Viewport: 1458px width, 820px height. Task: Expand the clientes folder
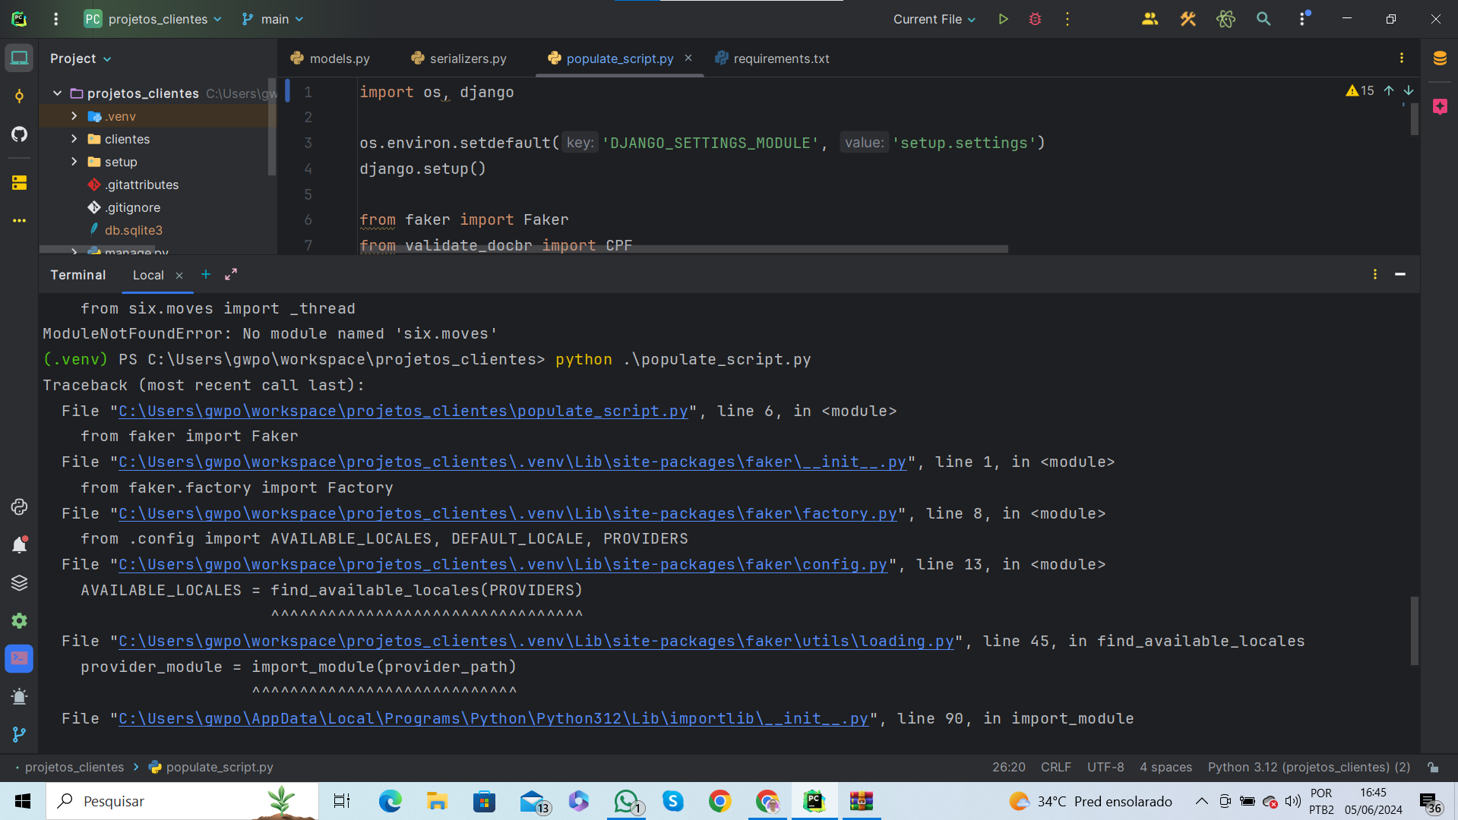point(74,139)
